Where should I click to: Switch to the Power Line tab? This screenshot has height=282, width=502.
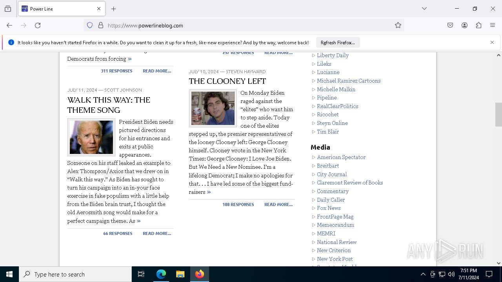[x=62, y=9]
